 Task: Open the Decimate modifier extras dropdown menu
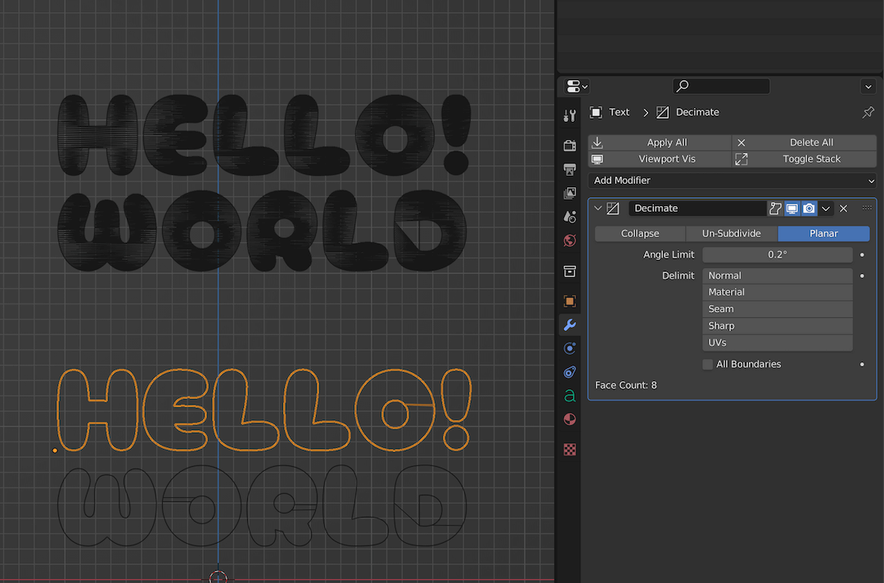pyautogui.click(x=826, y=208)
